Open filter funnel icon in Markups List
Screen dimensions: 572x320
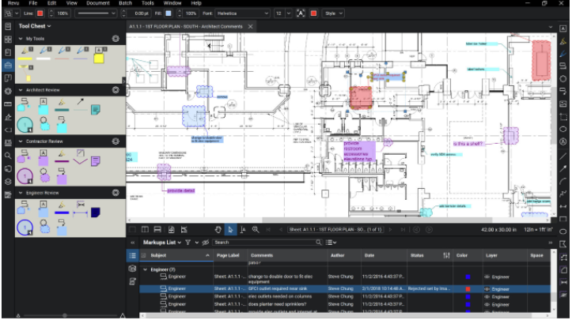tap(188, 243)
